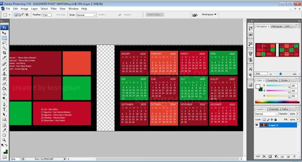This screenshot has height=162, width=302.
Task: Open the tool preset picker arrow
Action: (9, 15)
